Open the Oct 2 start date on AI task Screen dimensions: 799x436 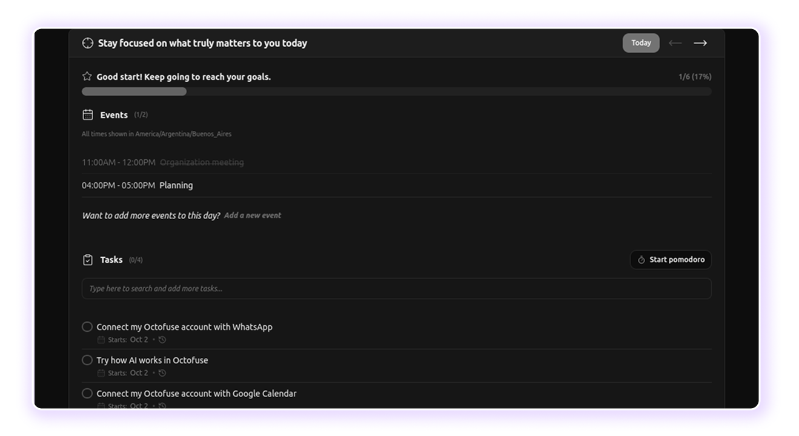tap(139, 373)
